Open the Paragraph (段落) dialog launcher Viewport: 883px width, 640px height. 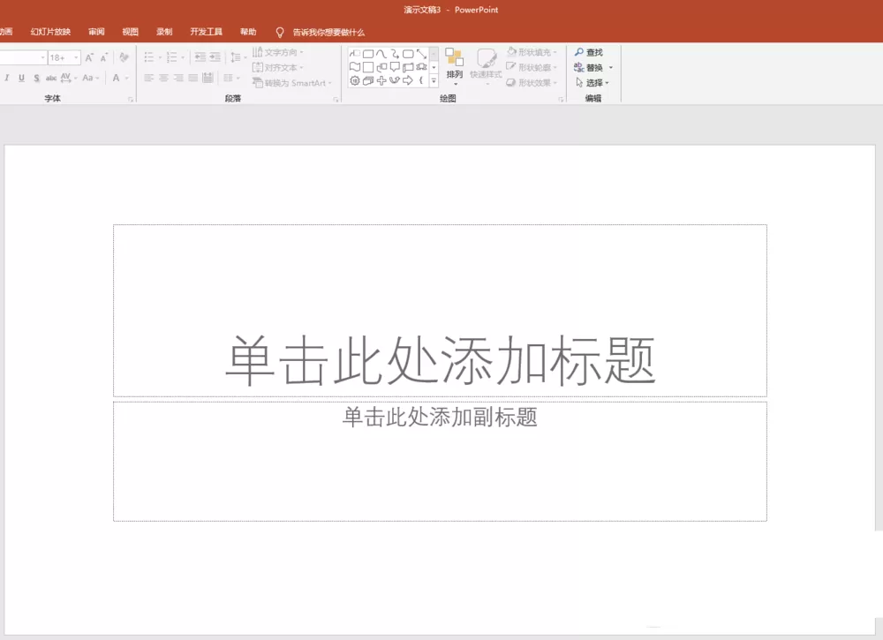(336, 100)
